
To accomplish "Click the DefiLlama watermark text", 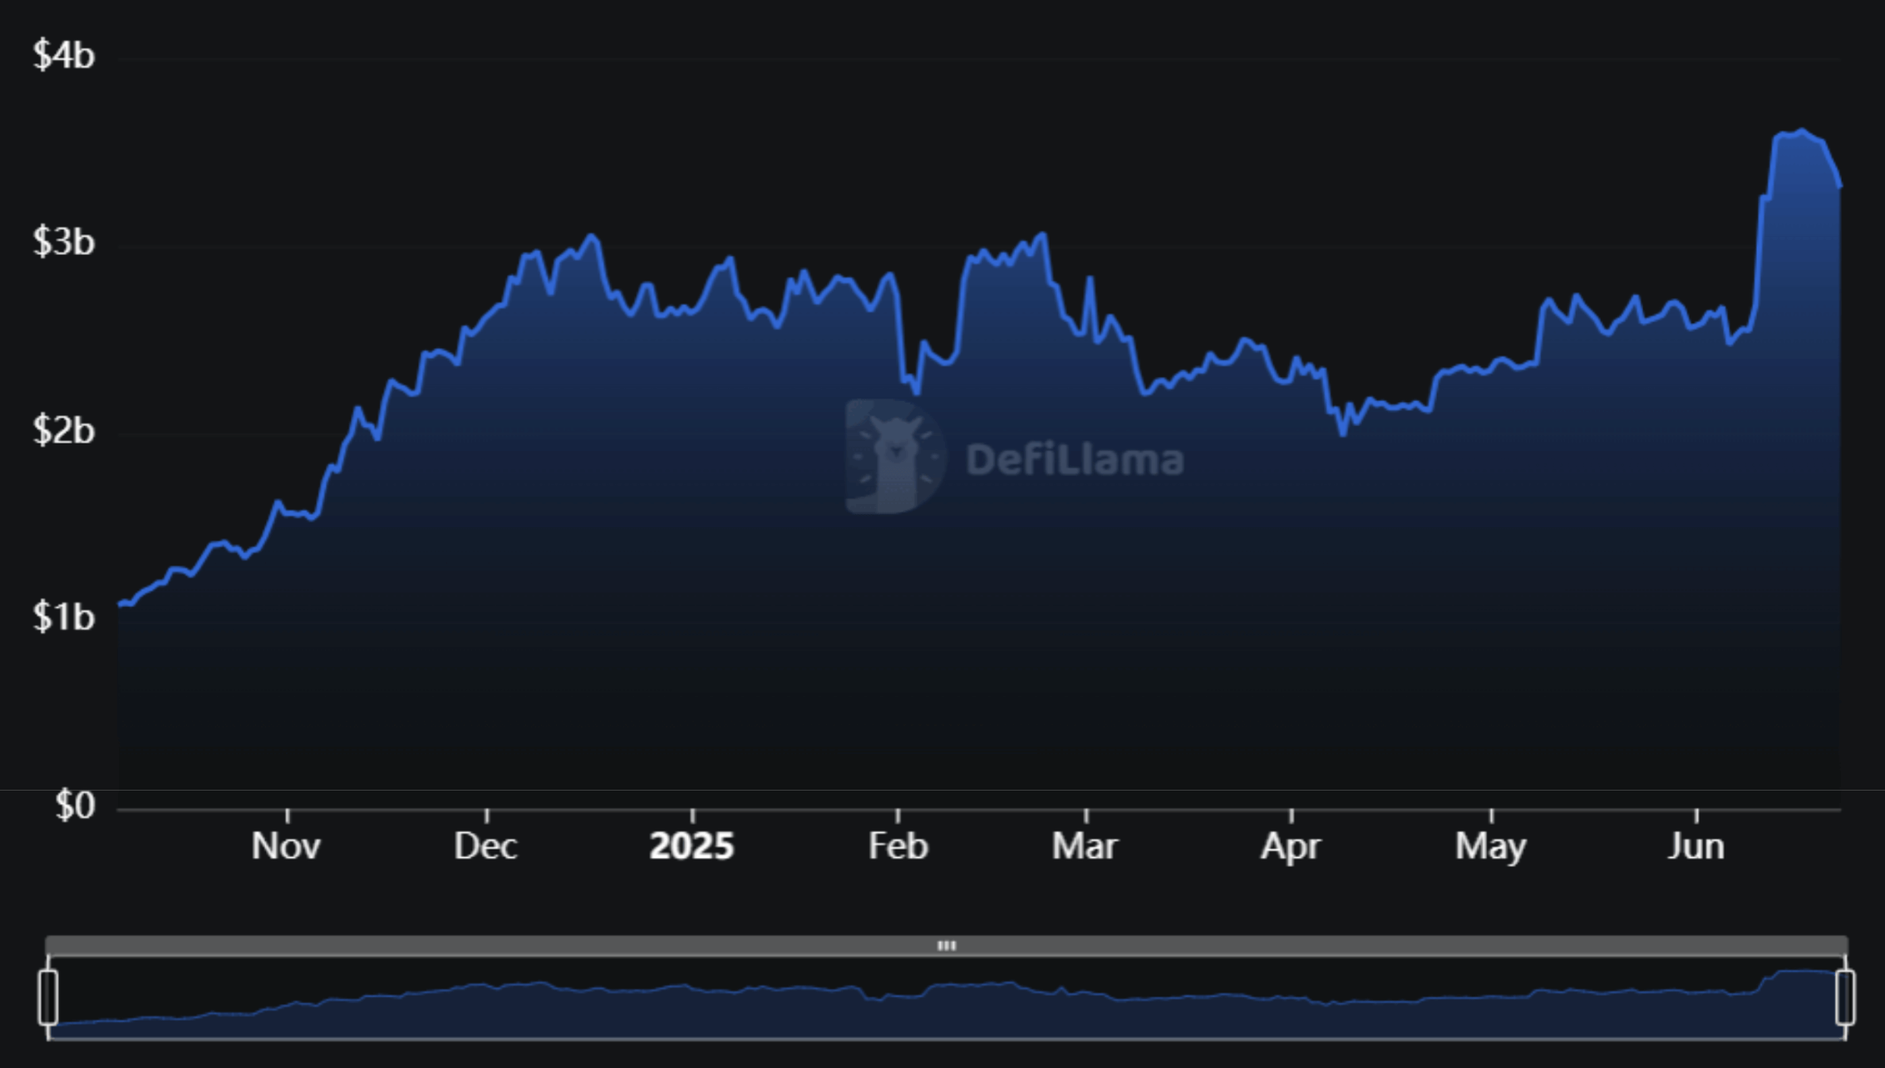I will 1075,460.
